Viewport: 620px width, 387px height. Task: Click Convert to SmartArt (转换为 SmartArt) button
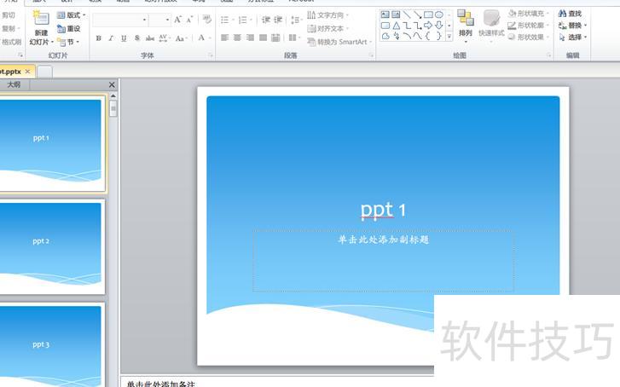click(339, 42)
